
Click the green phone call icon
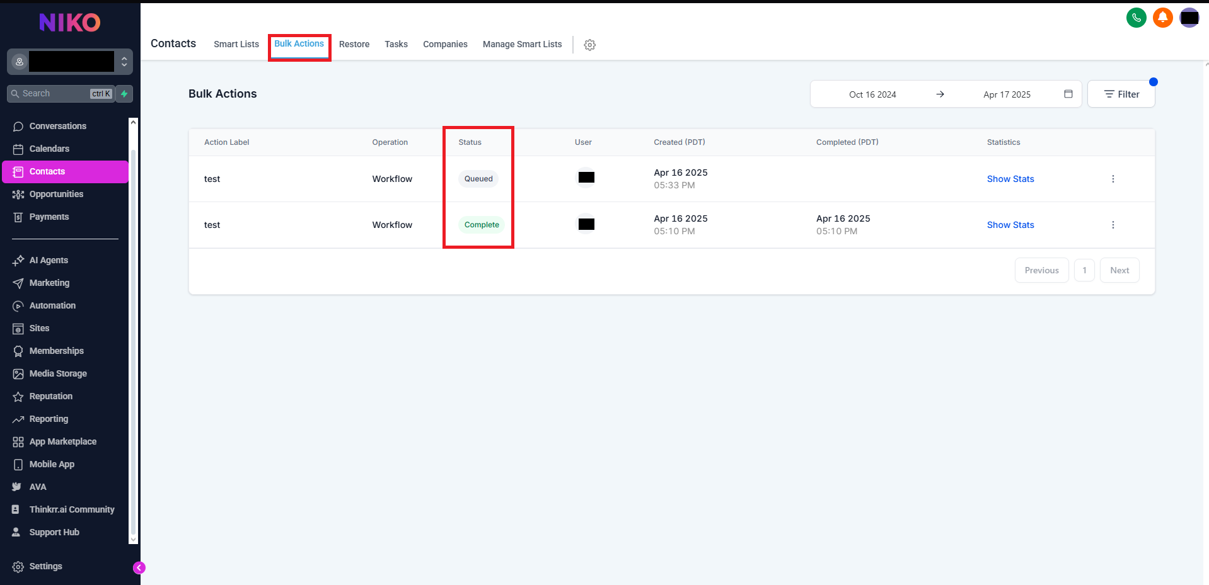pyautogui.click(x=1136, y=18)
